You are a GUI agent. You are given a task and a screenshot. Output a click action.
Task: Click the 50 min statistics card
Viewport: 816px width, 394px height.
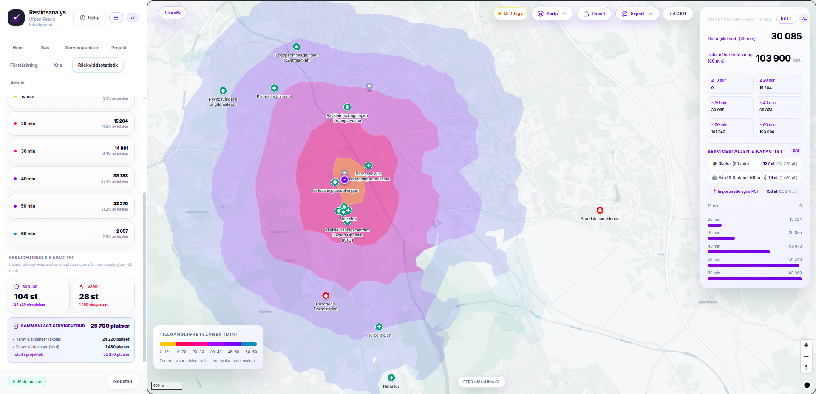[71, 206]
